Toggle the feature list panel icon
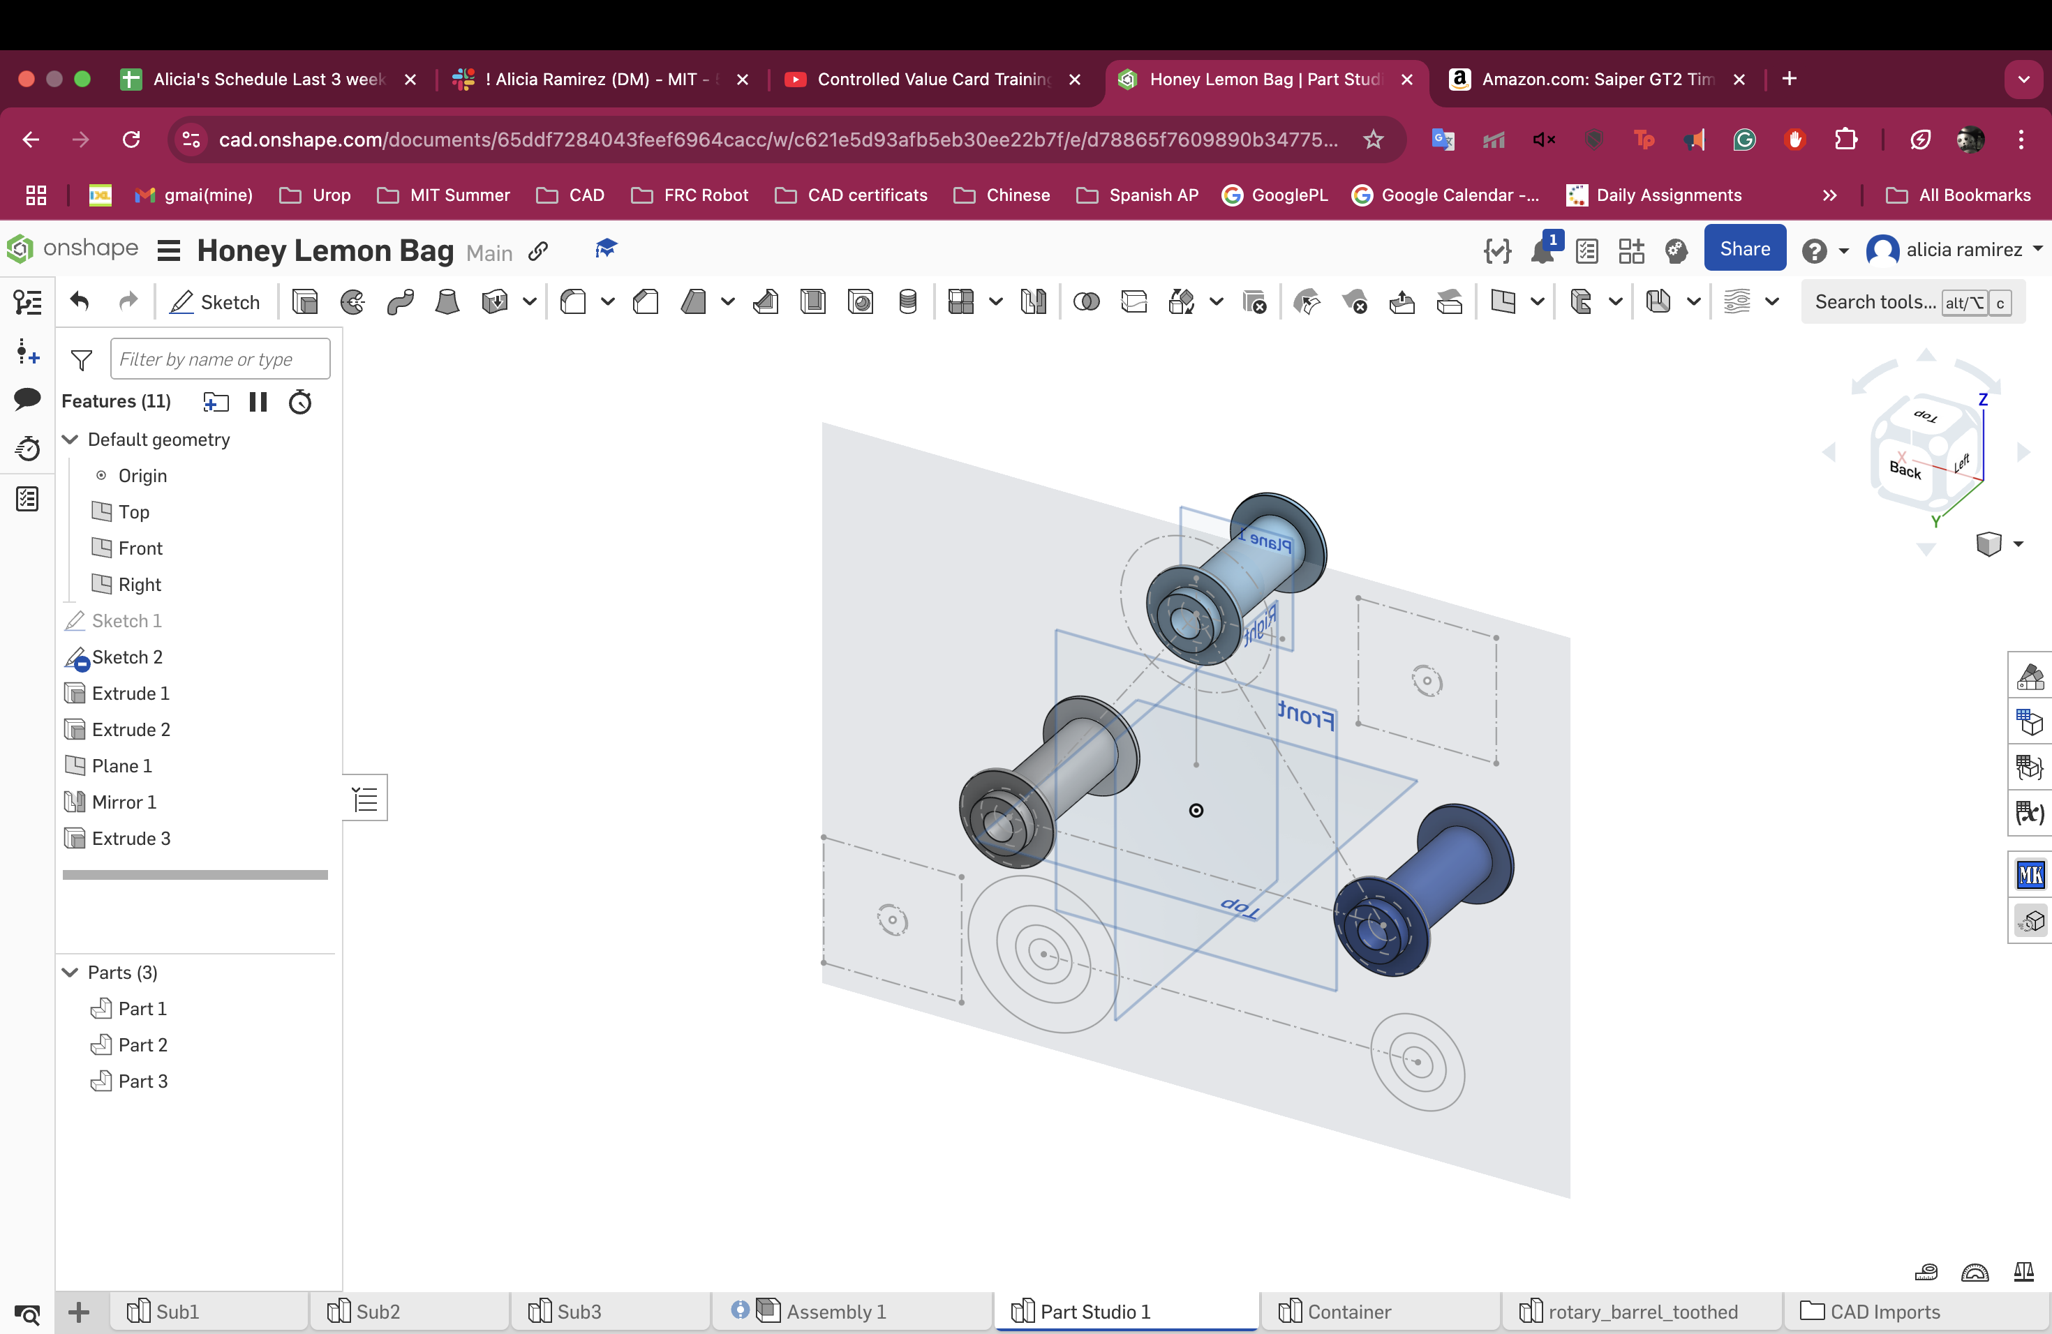 click(28, 301)
